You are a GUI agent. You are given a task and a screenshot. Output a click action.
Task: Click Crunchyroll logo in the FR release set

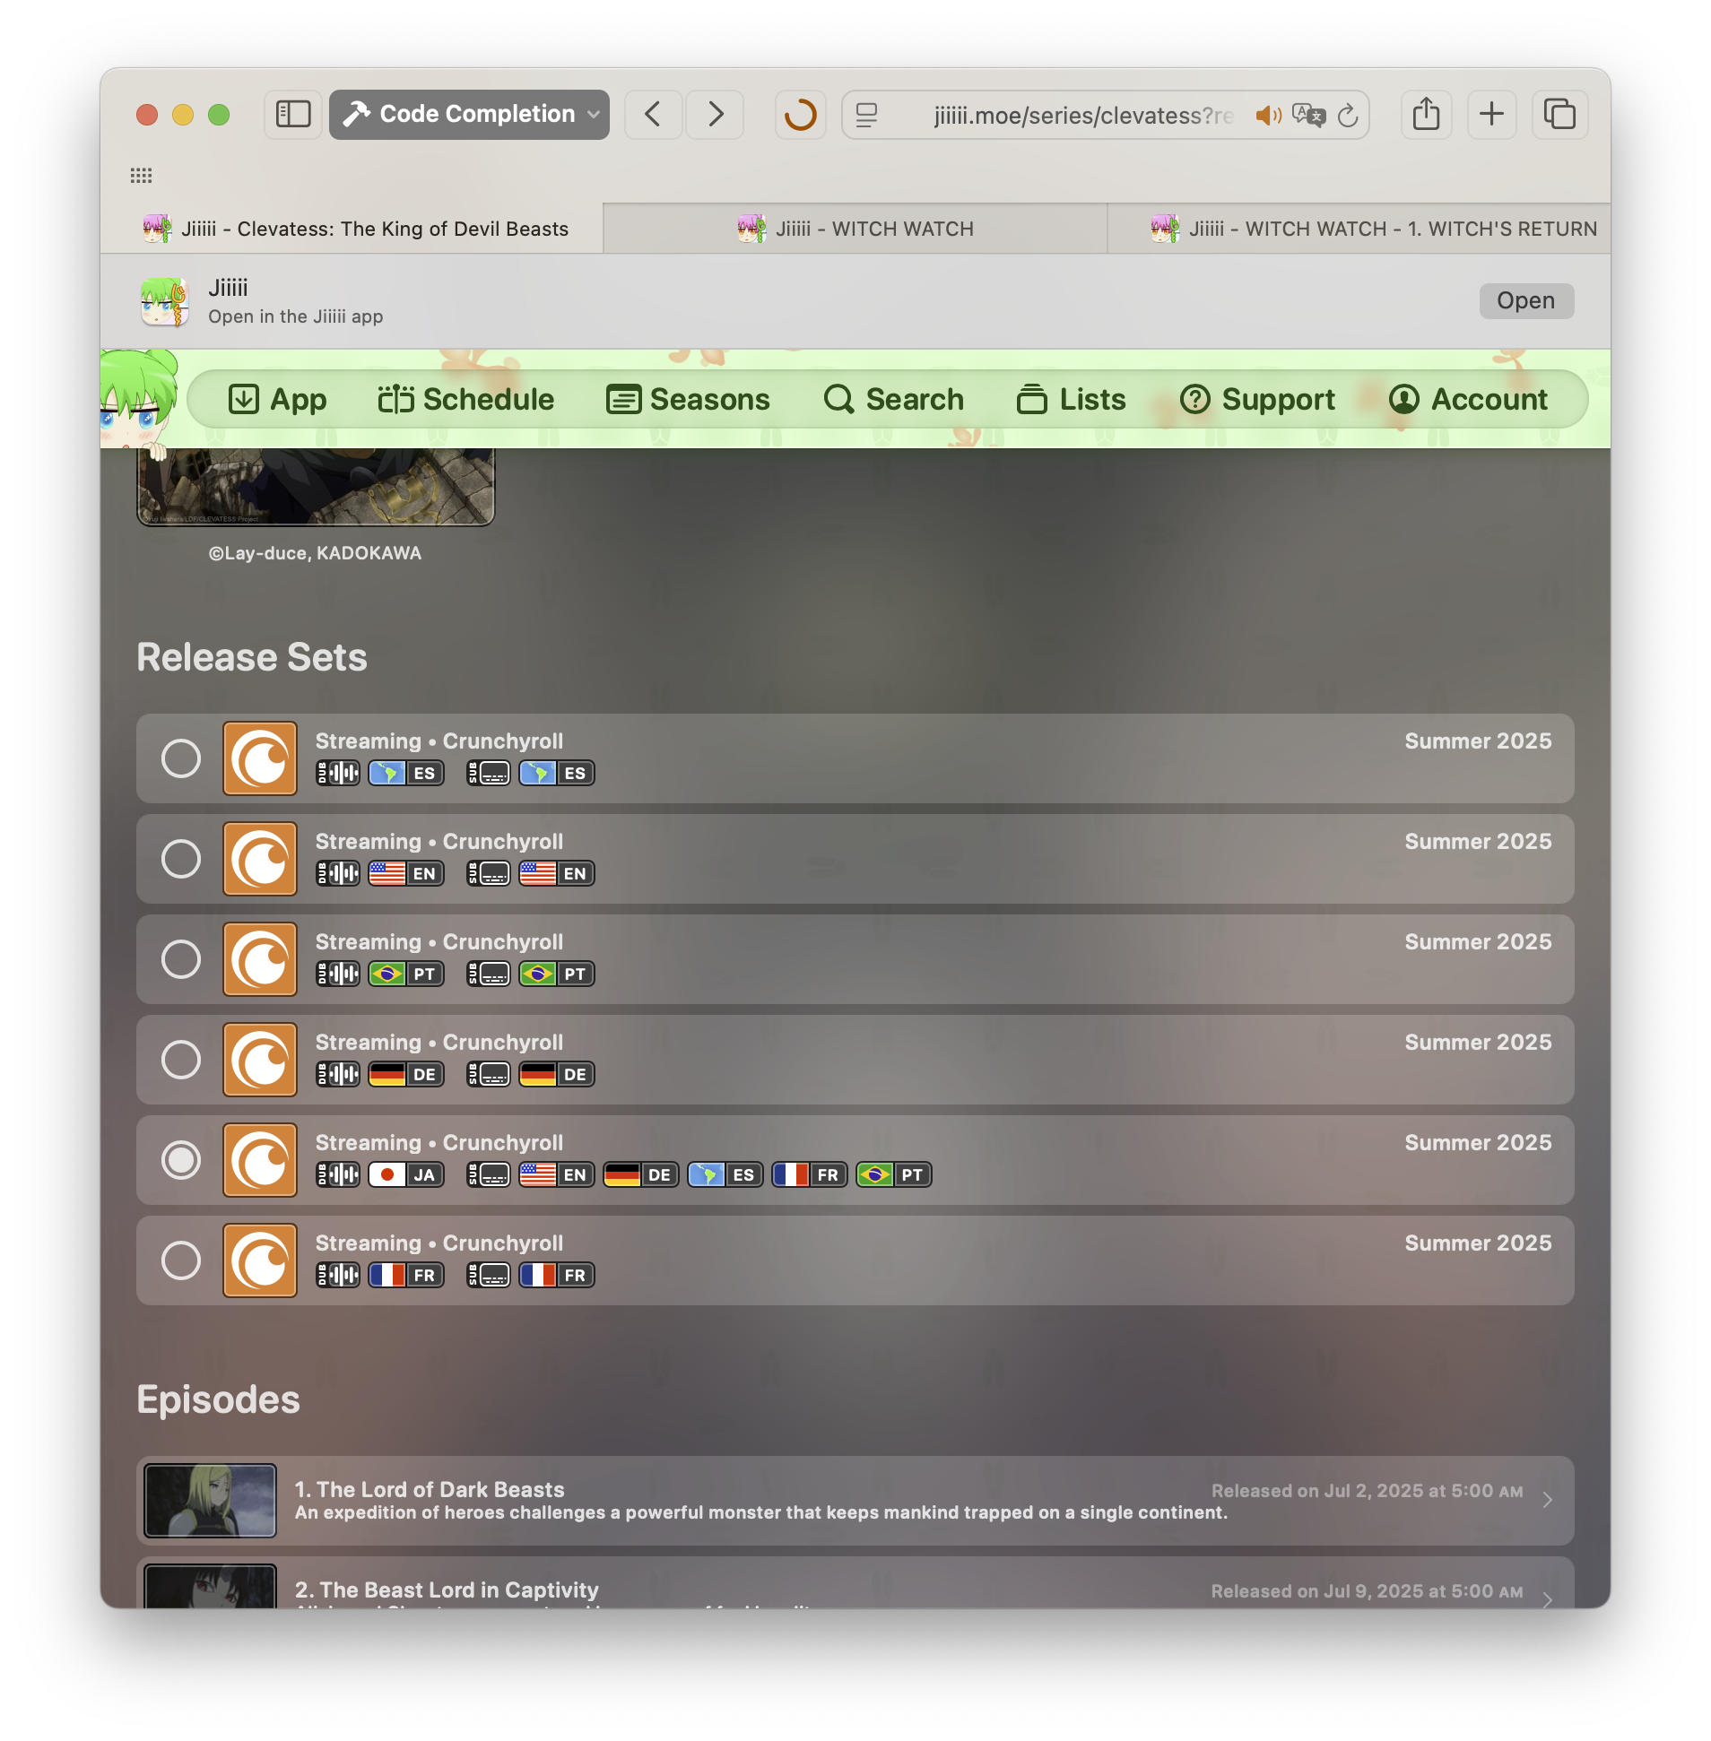(x=260, y=1261)
